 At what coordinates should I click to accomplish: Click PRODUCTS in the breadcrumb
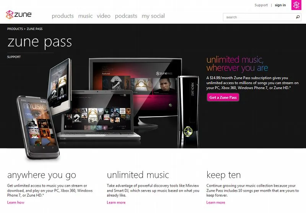coord(15,29)
